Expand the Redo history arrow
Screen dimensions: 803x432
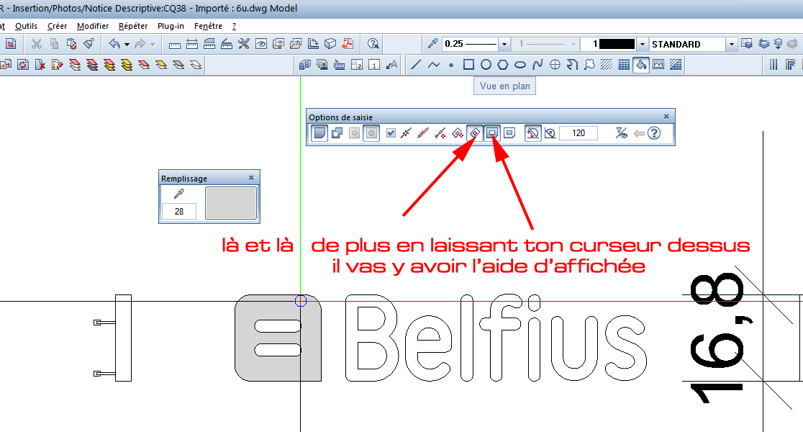click(x=152, y=45)
